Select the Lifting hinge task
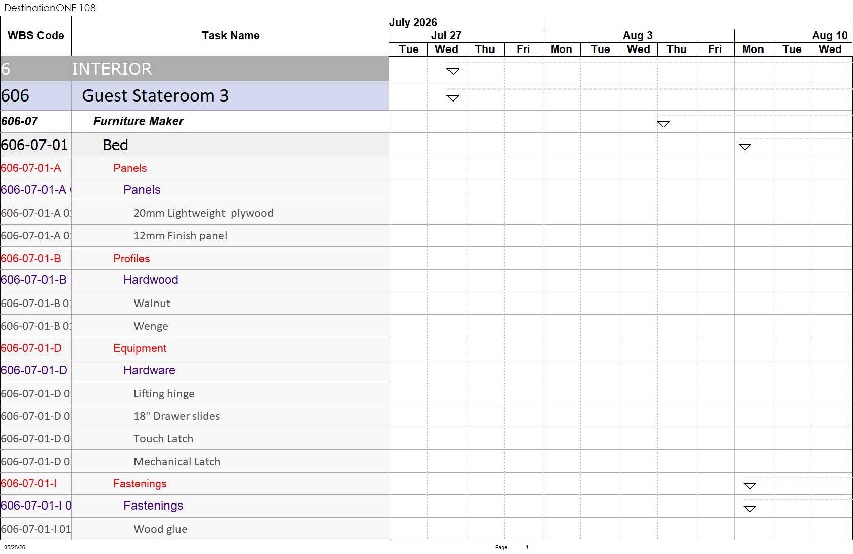The image size is (853, 554). click(164, 394)
